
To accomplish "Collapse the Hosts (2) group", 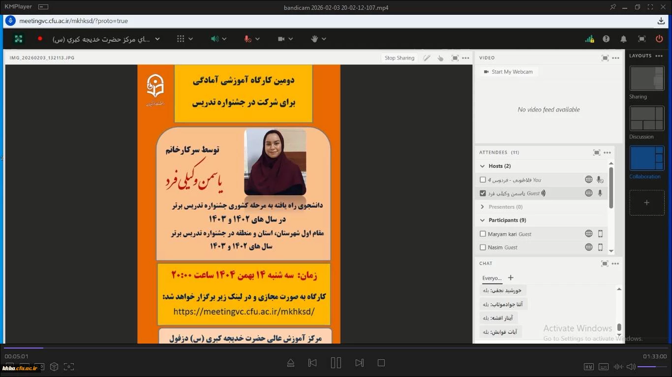I will (483, 166).
